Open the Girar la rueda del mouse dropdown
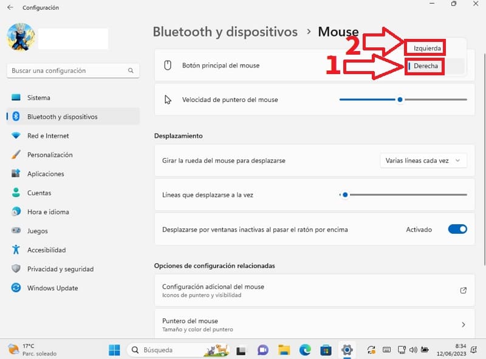This screenshot has height=359, width=486. coord(423,160)
